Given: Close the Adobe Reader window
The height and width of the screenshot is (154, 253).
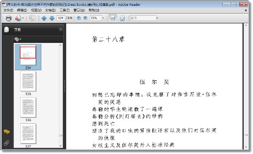Looking at the screenshot, I should tap(244, 4).
